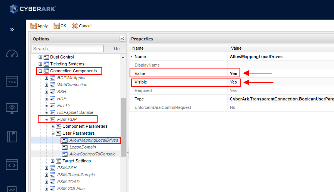This screenshot has width=334, height=192.
Task: Expand the SSH node
Action: point(46,92)
